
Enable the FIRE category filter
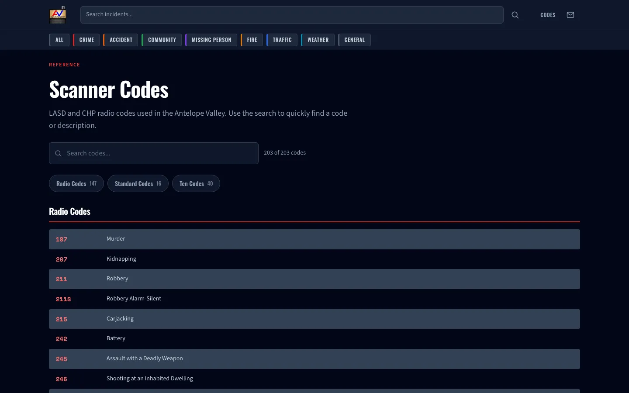[x=252, y=40]
